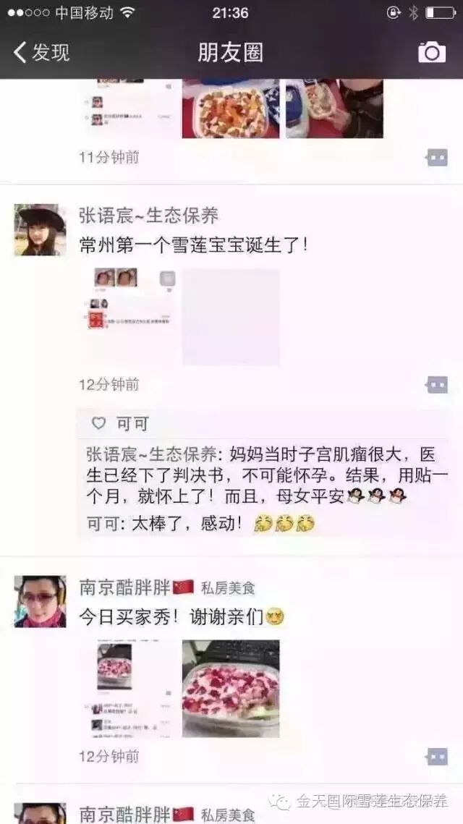Image resolution: width=463 pixels, height=824 pixels.
Task: Tap the heart like icon beside 可可
Action: tap(98, 423)
